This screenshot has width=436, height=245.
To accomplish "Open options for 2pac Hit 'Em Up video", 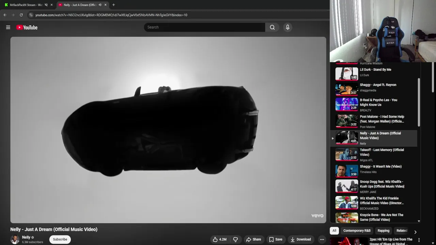I will tap(419, 240).
